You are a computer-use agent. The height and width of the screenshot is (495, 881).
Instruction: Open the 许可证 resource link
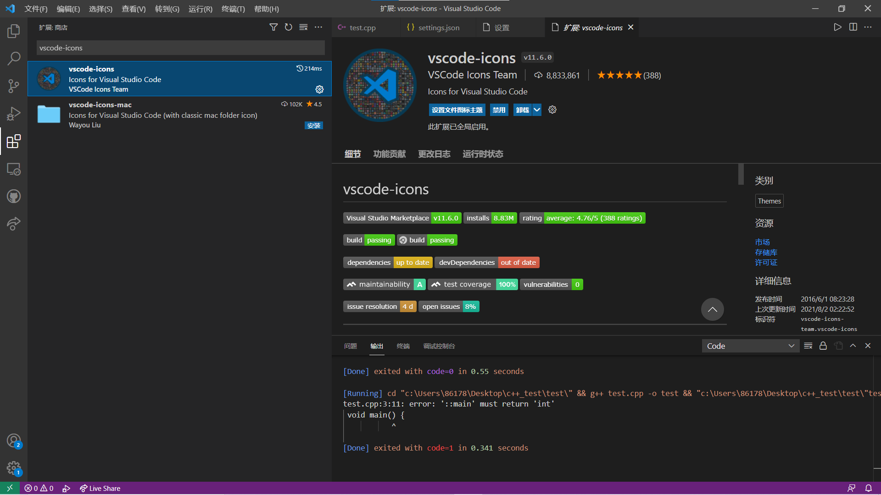766,263
